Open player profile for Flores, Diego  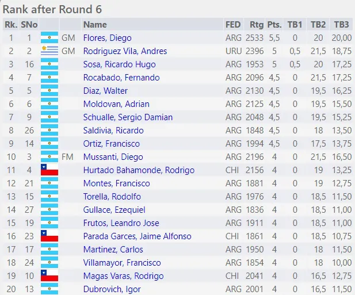(x=108, y=38)
